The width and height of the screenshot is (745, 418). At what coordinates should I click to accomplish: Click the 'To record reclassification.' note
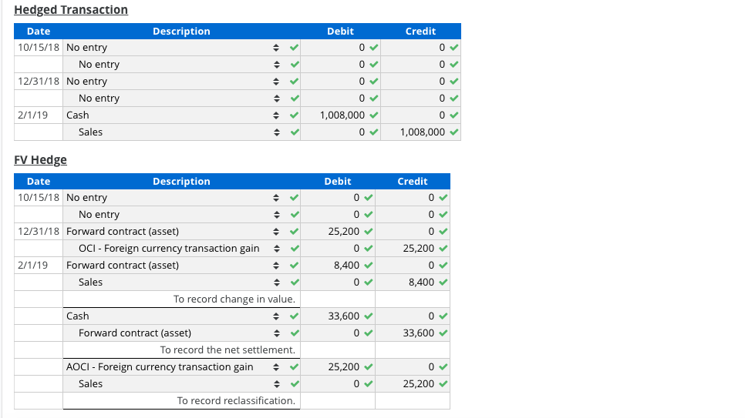236,401
